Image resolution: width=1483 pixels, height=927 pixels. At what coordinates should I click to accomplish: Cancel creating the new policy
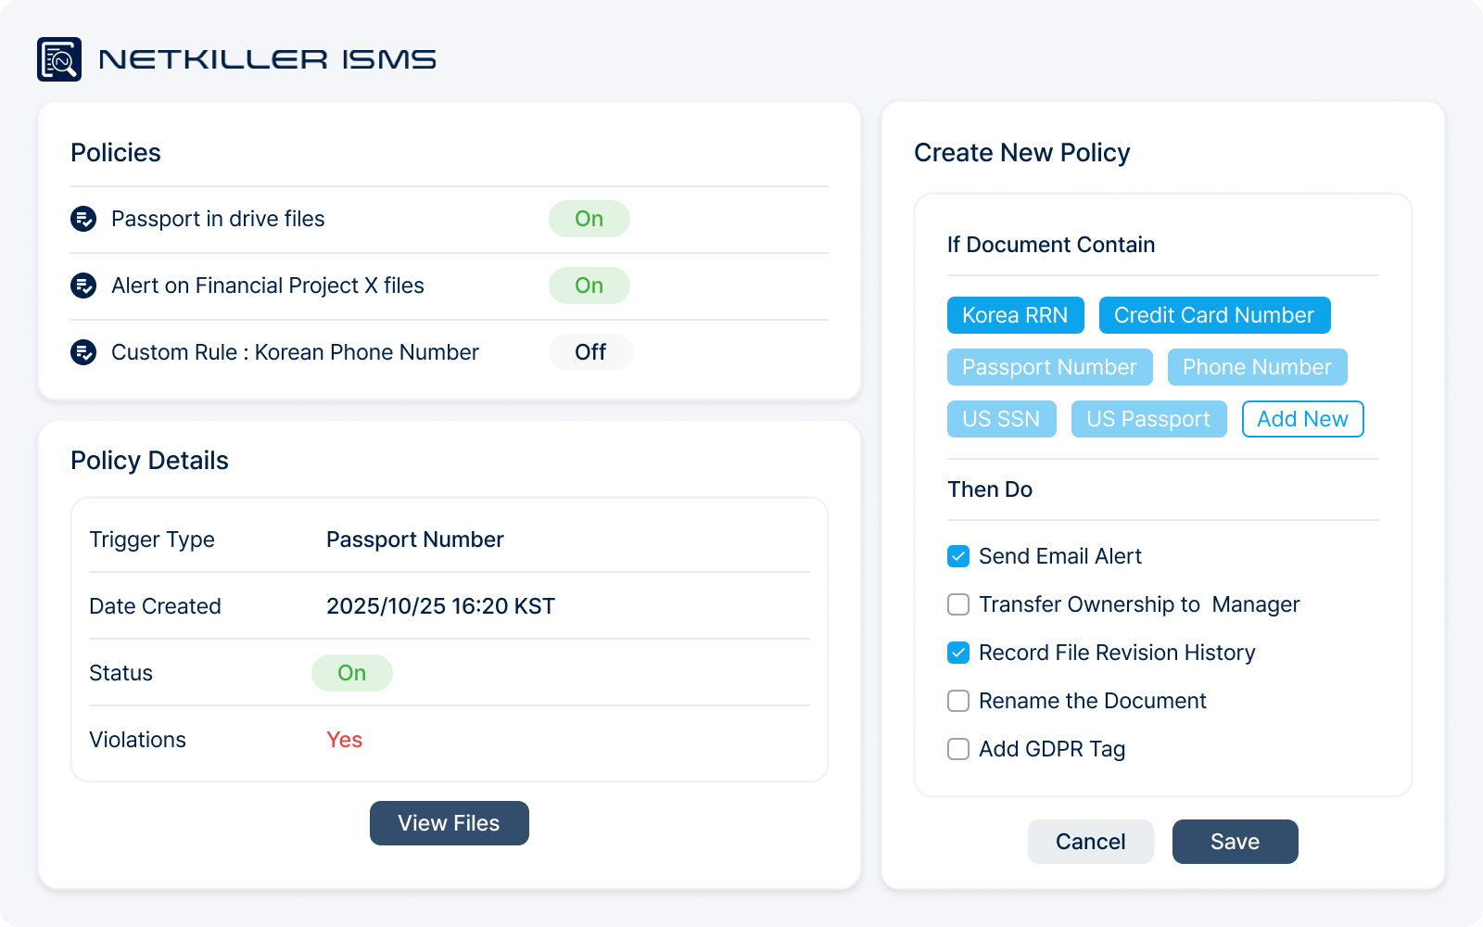click(1090, 842)
